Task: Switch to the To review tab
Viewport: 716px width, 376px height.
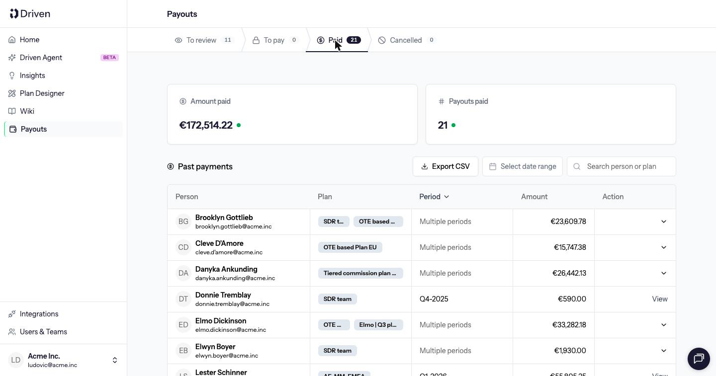Action: click(204, 40)
